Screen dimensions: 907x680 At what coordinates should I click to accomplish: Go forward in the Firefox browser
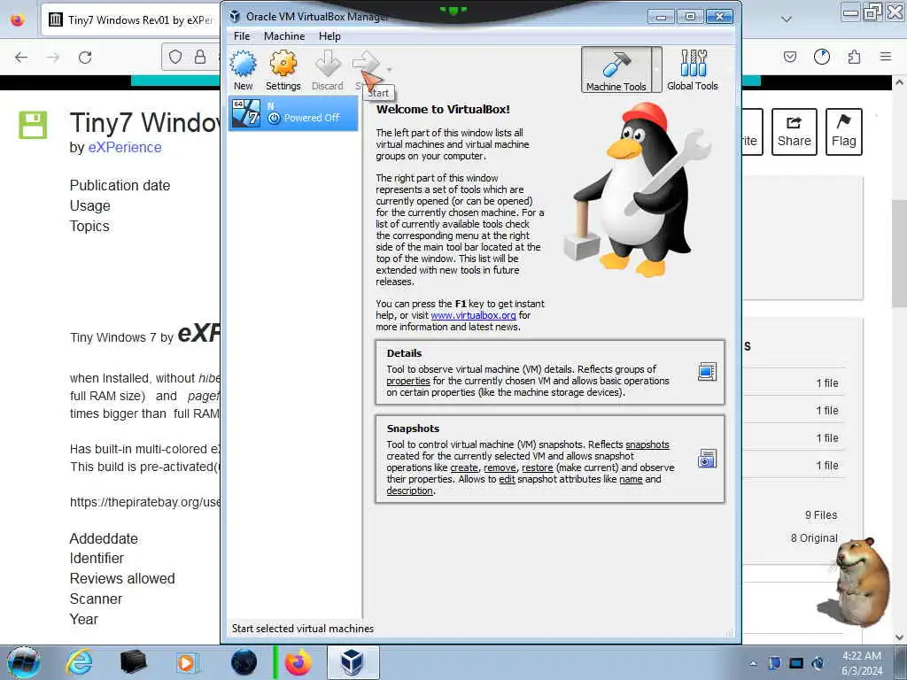tap(53, 58)
